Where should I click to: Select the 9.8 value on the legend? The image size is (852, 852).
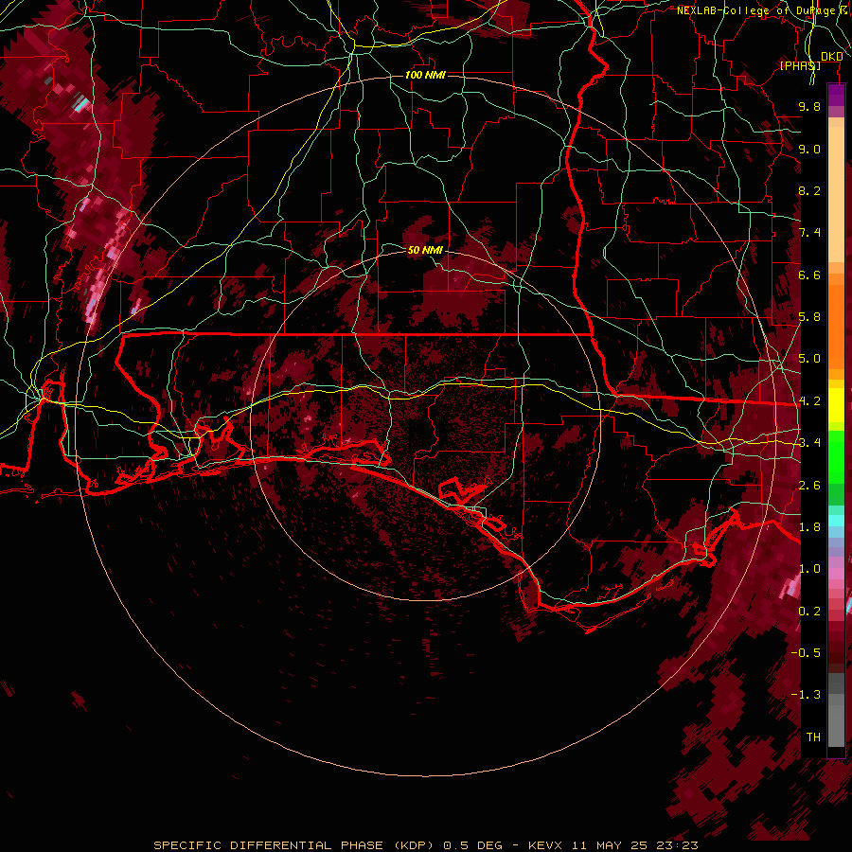click(x=809, y=106)
